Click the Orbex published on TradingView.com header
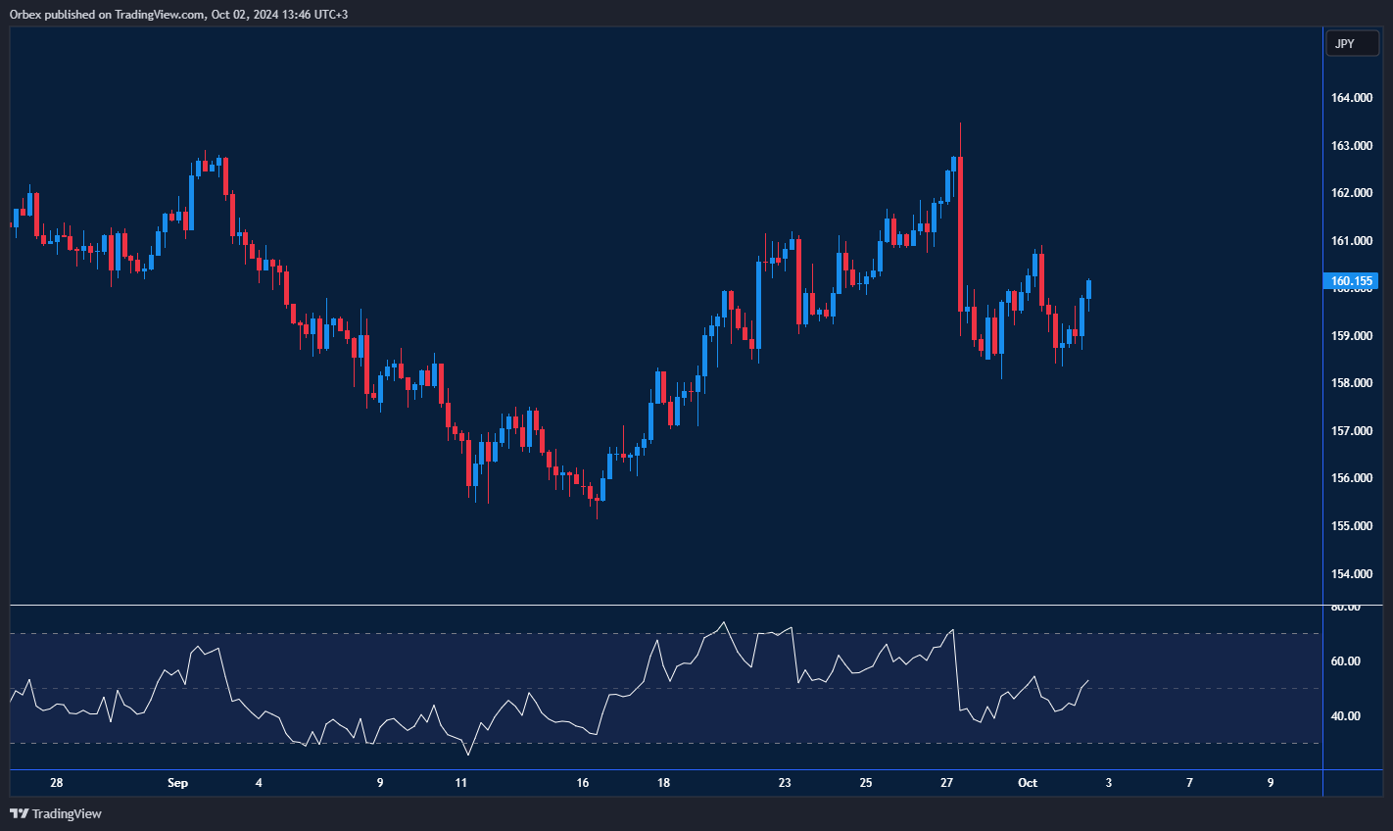This screenshot has height=831, width=1393. tap(178, 14)
